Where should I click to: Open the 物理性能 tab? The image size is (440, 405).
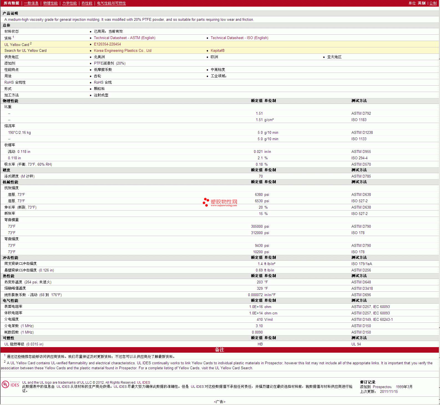coord(50,3)
